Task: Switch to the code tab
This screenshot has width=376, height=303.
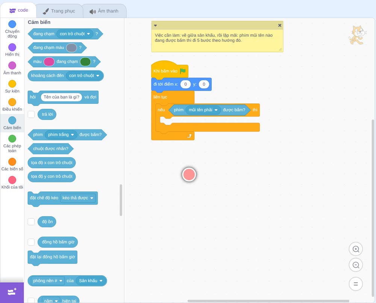Action: [18, 10]
